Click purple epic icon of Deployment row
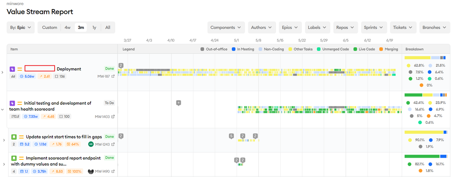Image resolution: width=451 pixels, height=177 pixels. [12, 69]
